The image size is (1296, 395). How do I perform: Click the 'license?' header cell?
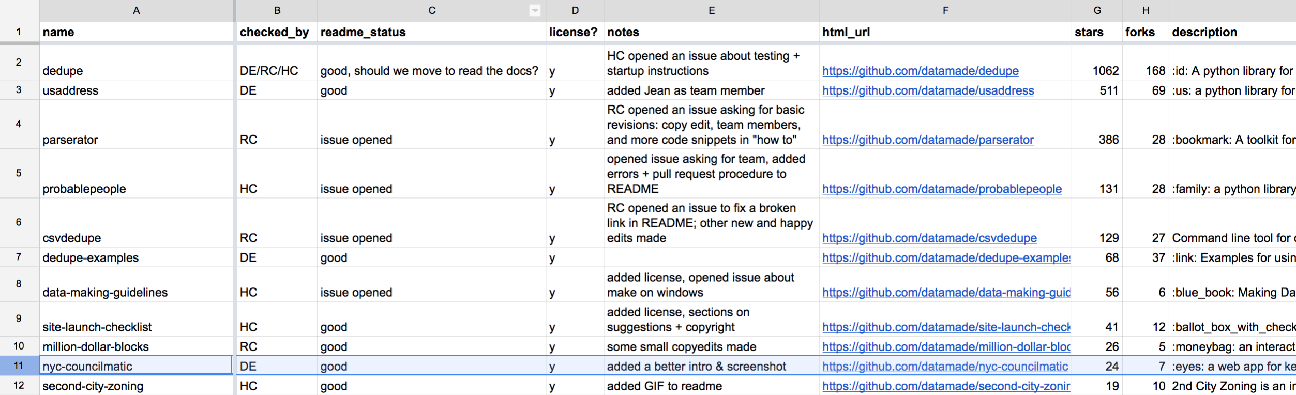click(x=575, y=32)
